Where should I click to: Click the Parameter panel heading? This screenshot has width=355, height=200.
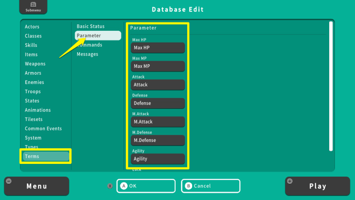tap(143, 28)
